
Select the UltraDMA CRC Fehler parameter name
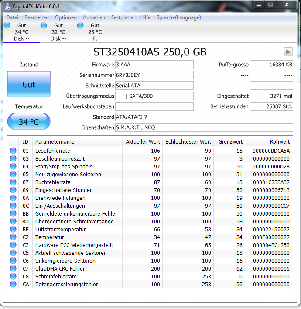click(x=60, y=268)
